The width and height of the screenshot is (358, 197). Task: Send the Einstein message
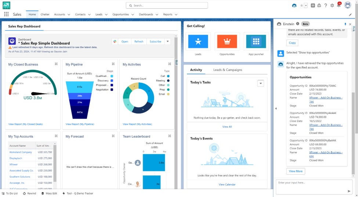point(349,191)
